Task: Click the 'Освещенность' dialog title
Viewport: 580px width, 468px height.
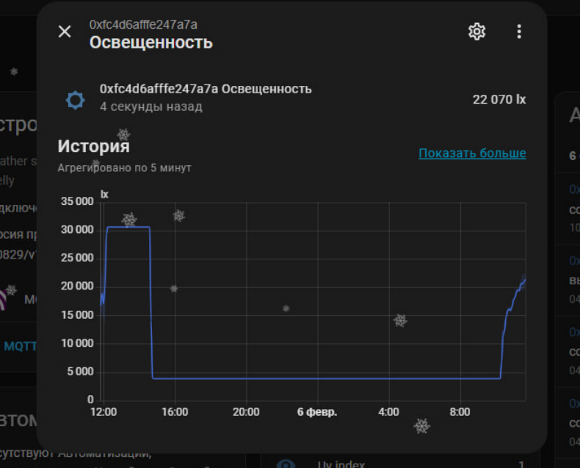Action: coord(151,42)
